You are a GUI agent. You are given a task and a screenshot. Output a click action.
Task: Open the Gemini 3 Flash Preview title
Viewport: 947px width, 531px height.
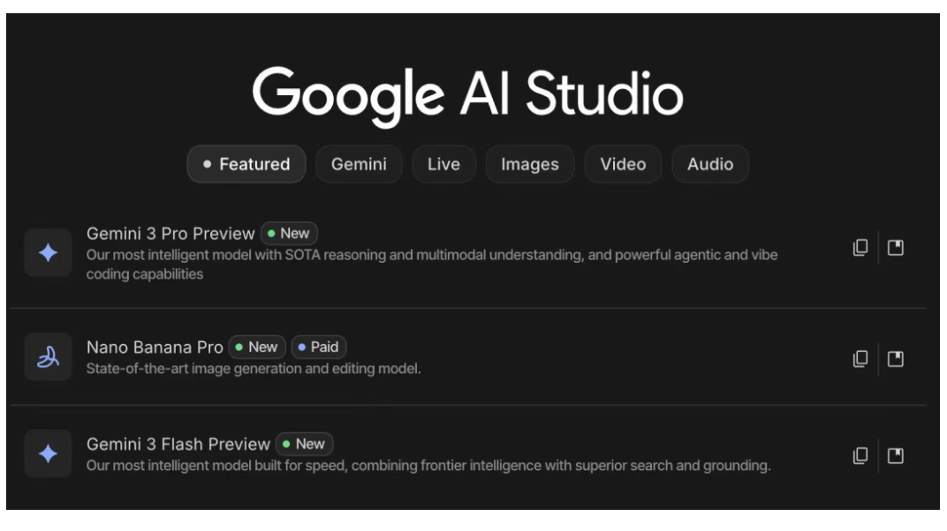(x=178, y=444)
